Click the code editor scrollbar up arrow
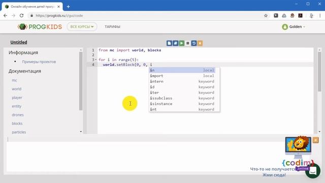The image size is (325, 183). coord(319,50)
